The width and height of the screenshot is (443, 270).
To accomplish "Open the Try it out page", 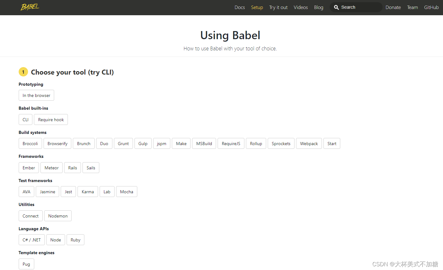I will 278,7.
